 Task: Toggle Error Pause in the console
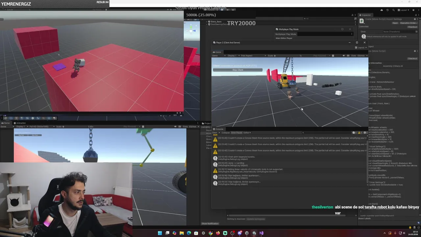pos(236,133)
